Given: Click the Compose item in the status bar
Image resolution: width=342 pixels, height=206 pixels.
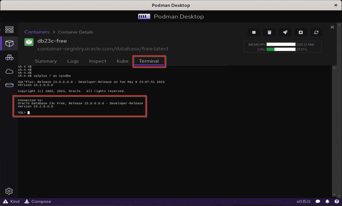Looking at the screenshot, I should click(38, 201).
